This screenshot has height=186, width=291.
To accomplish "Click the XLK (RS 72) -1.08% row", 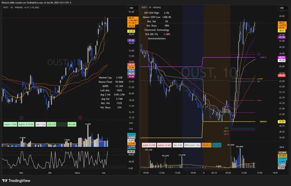I will (157, 34).
